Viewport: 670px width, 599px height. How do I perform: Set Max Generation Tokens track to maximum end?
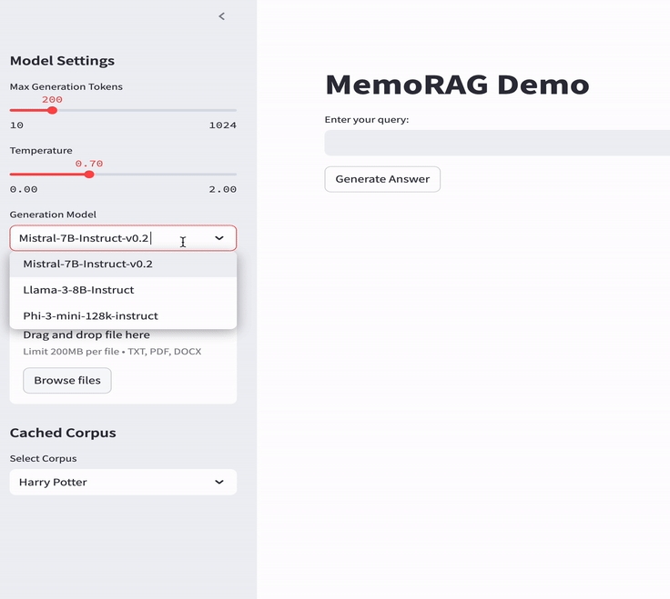(x=235, y=110)
